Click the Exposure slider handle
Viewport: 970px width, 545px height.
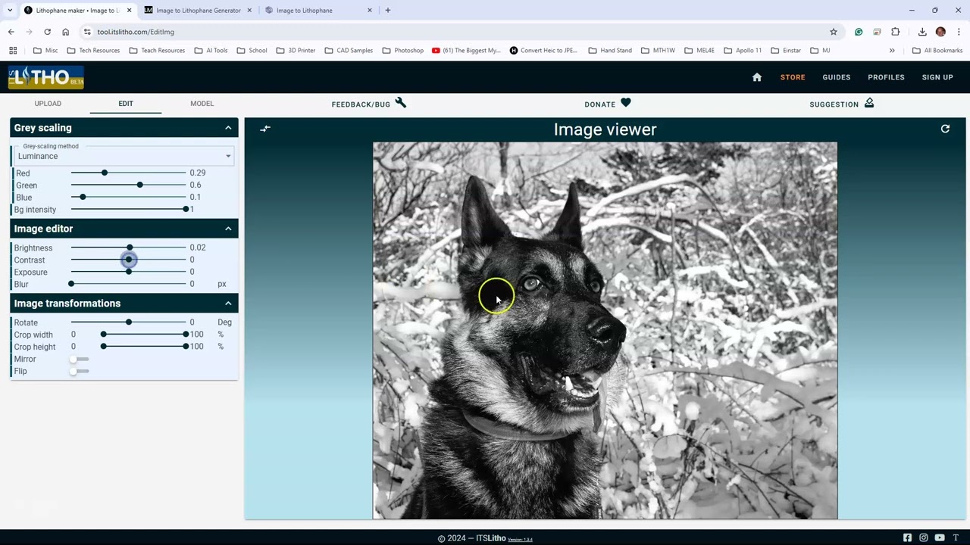pos(129,272)
